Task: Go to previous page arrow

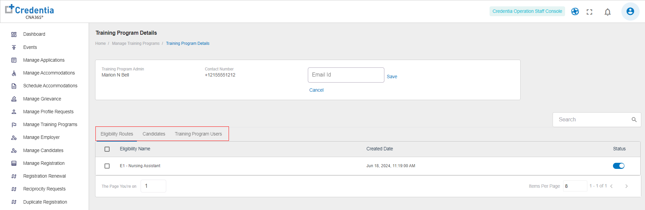Action: tap(611, 186)
